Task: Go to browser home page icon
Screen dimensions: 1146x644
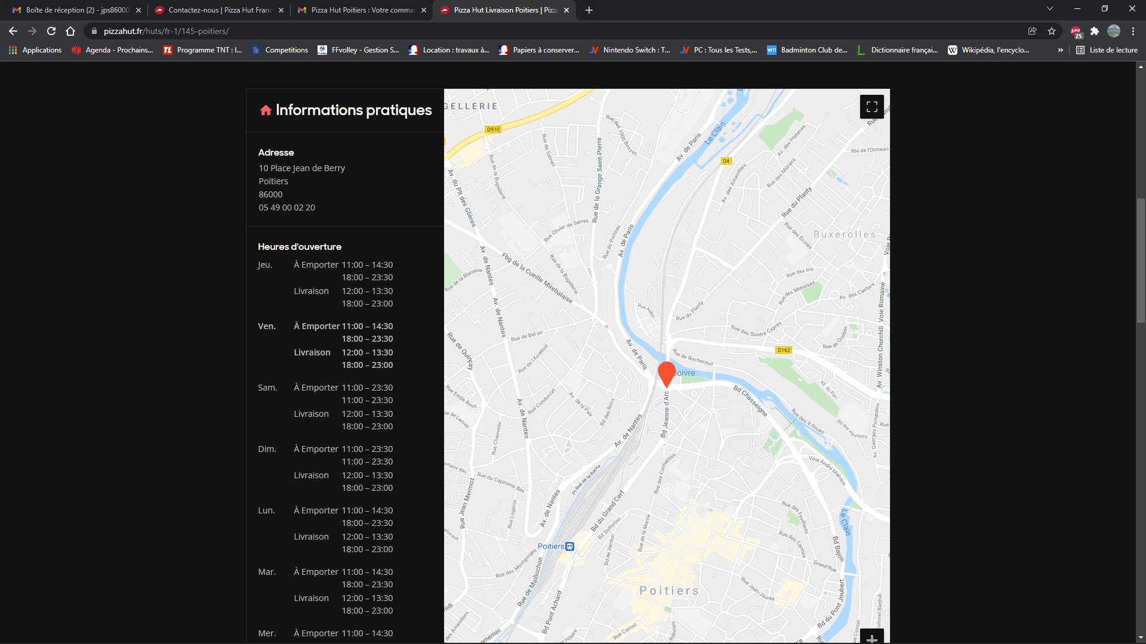Action: [70, 31]
